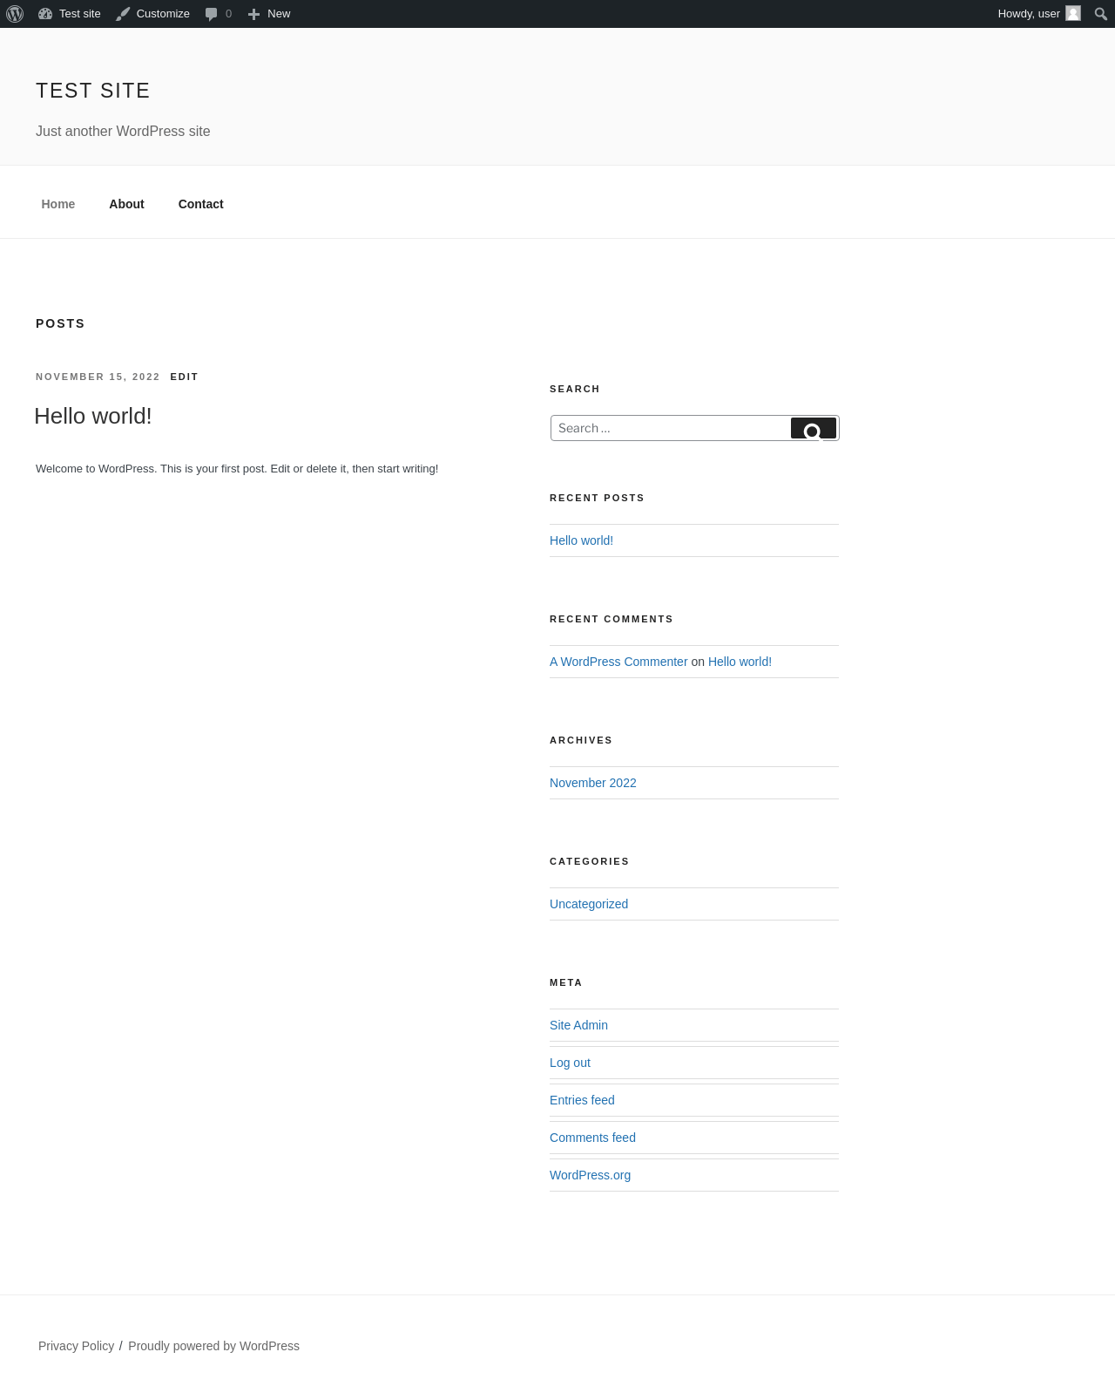This screenshot has height=1386, width=1115.
Task: Click the November 15, 2022 post date
Action: (x=98, y=377)
